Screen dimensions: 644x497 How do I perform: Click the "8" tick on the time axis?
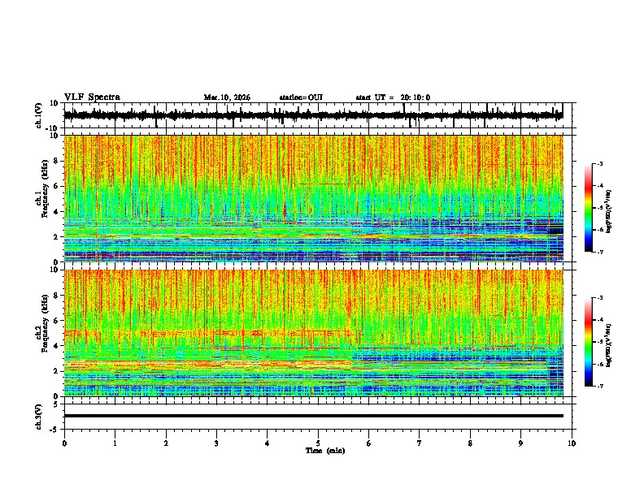470,443
